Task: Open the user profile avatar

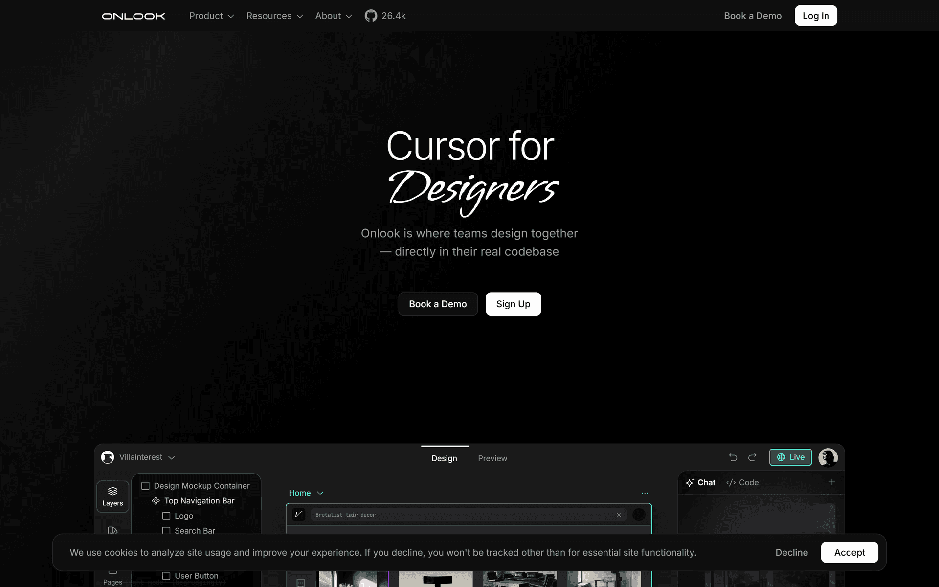Action: 828,457
